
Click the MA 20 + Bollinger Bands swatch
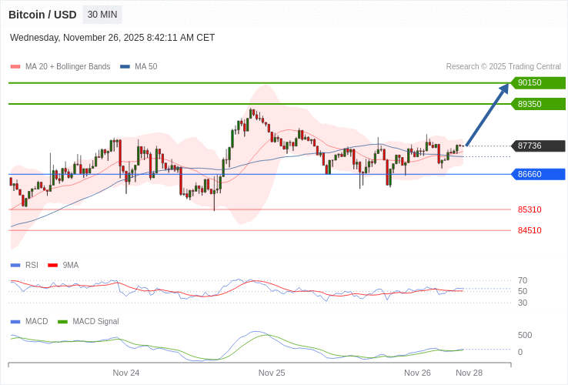click(x=15, y=66)
